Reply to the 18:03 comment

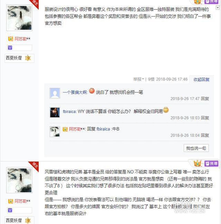[205, 118]
